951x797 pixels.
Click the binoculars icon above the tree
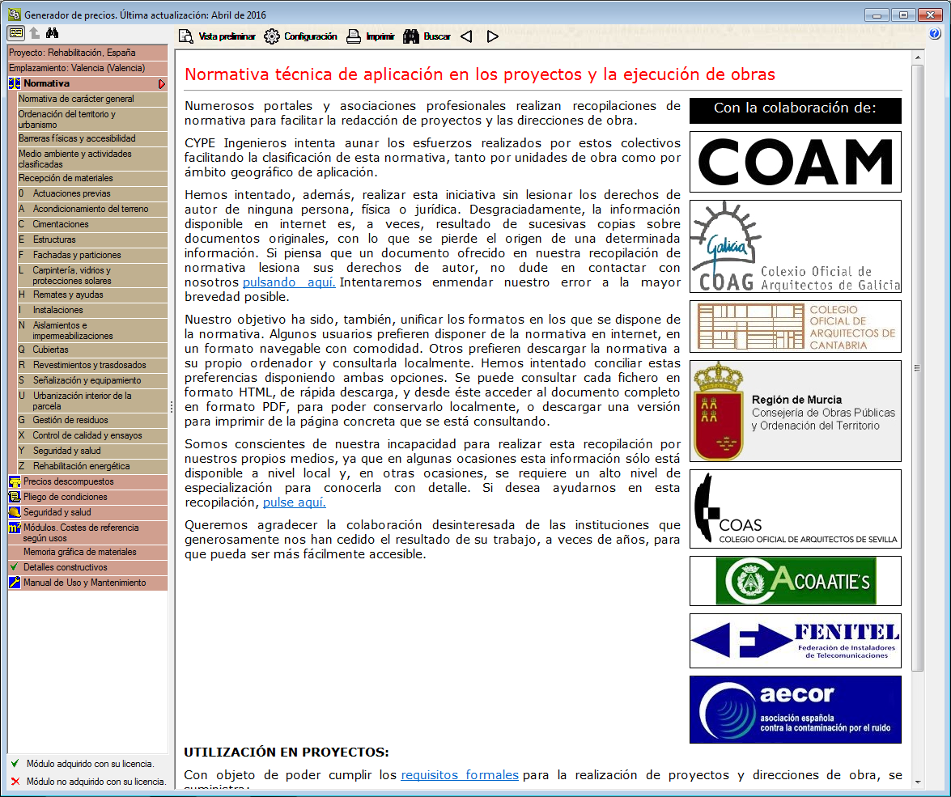point(52,32)
